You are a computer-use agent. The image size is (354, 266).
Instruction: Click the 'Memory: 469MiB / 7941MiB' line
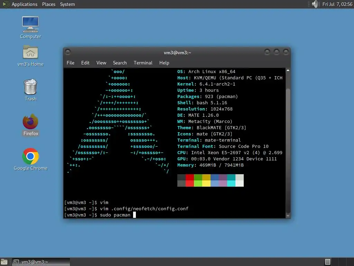click(x=211, y=165)
